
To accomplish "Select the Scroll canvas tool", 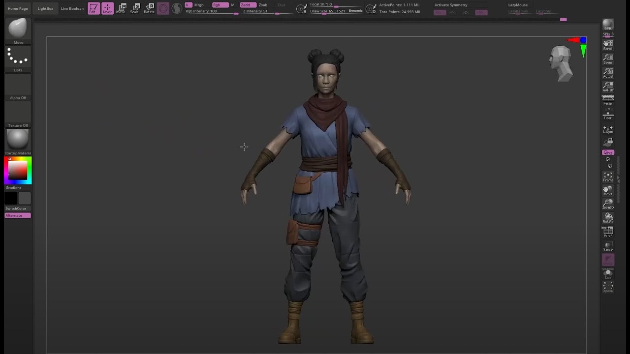I will tap(608, 45).
